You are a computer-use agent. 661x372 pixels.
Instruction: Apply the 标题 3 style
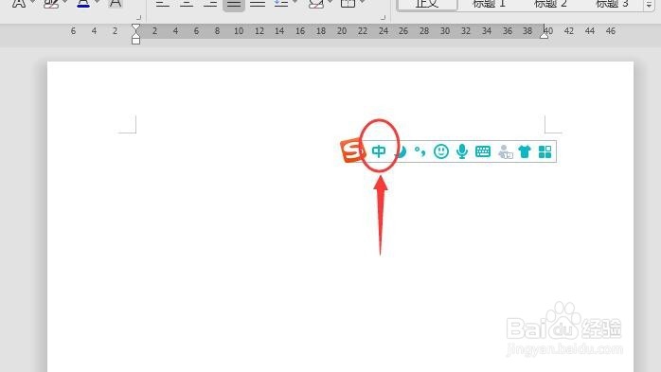tap(612, 4)
